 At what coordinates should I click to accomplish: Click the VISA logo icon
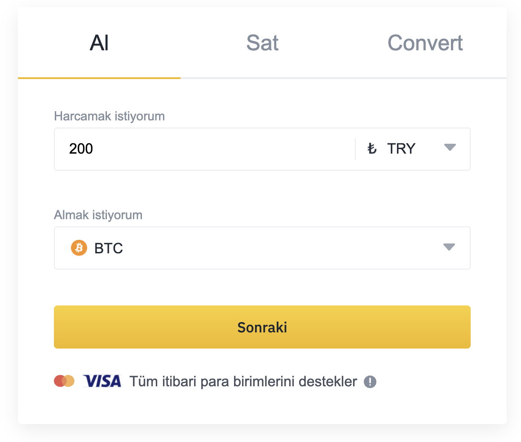(102, 381)
